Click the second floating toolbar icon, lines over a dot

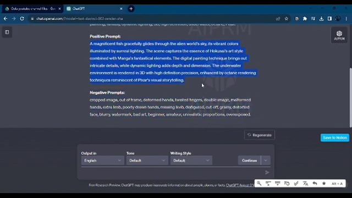click(268, 183)
